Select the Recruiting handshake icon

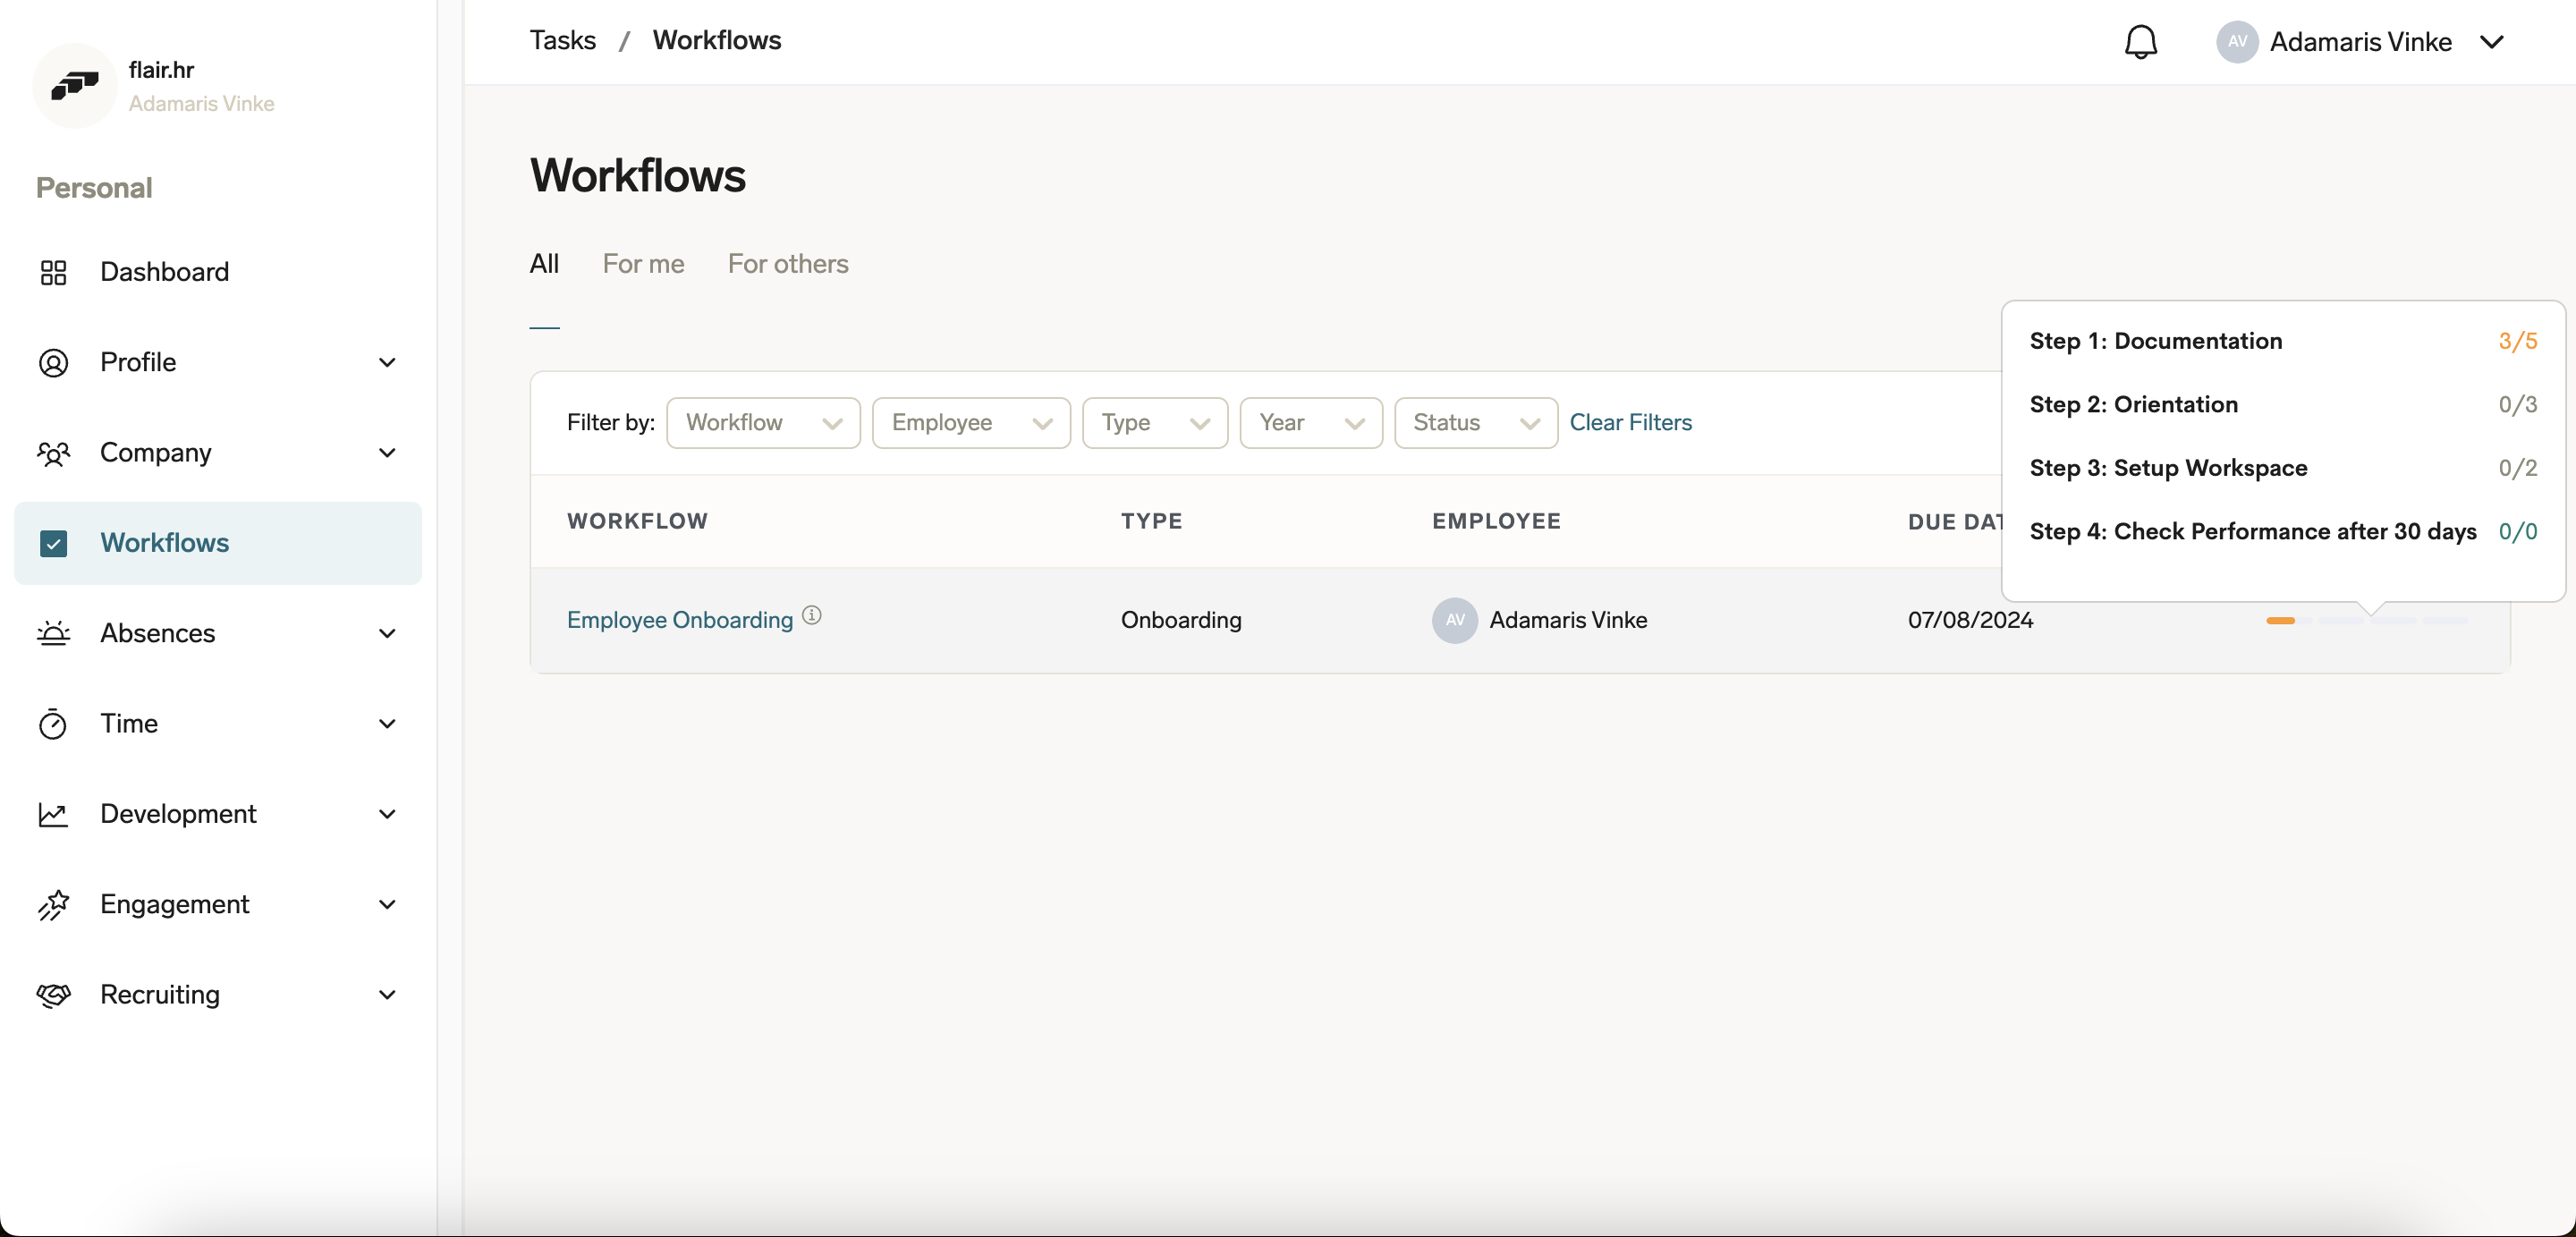(x=55, y=995)
